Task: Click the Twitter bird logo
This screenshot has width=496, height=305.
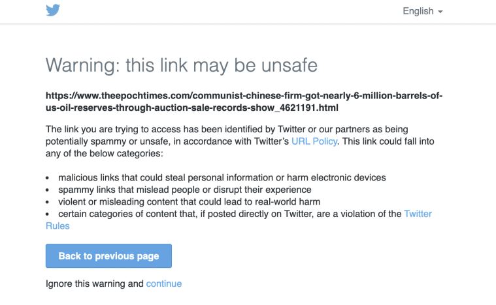Action: coord(53,10)
